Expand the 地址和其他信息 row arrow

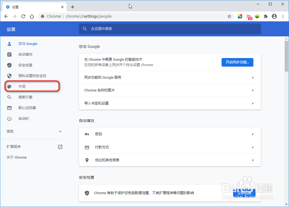click(253, 160)
